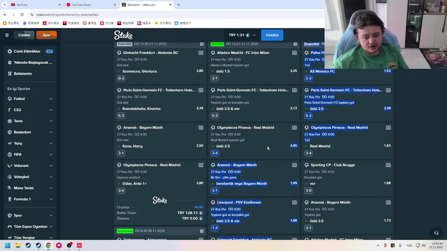Show hidden system tray icons
Viewport: 447px width, 251px height.
[x=378, y=245]
